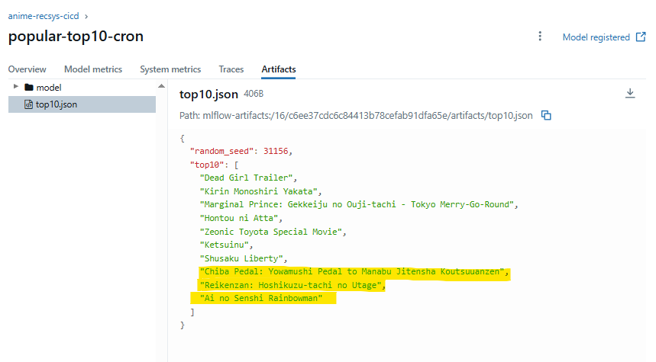
Task: Click the popular-top10-cron run title
Action: pyautogui.click(x=76, y=37)
